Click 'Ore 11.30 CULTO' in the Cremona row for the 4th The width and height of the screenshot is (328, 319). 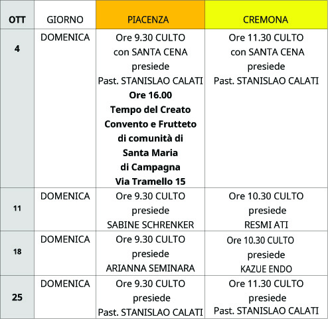(x=266, y=38)
